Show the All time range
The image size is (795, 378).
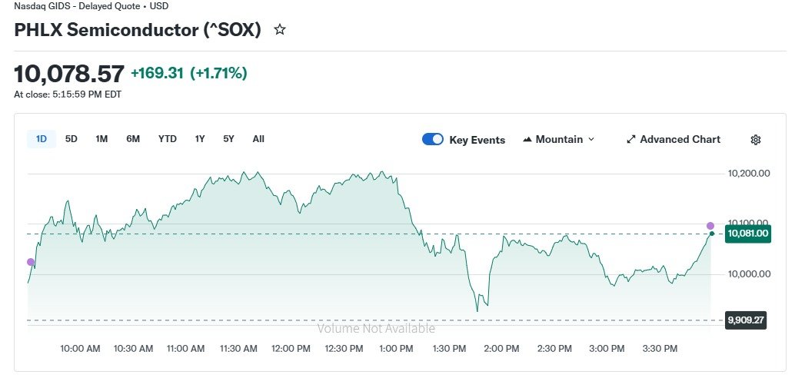click(x=258, y=139)
